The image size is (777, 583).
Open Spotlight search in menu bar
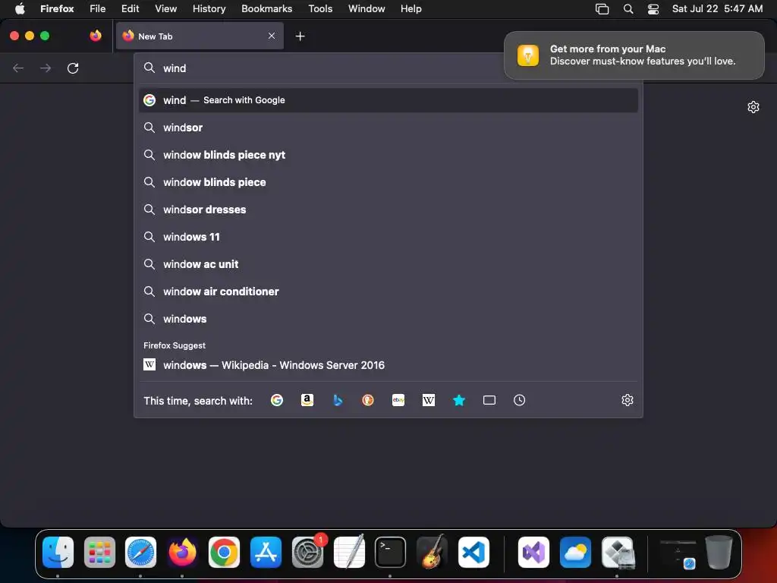tap(628, 8)
